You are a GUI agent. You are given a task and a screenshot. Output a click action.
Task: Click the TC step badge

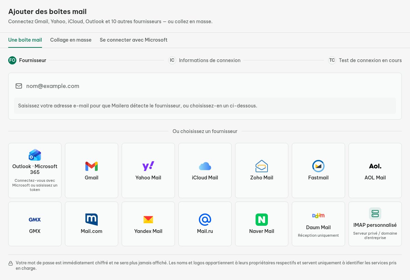[332, 60]
